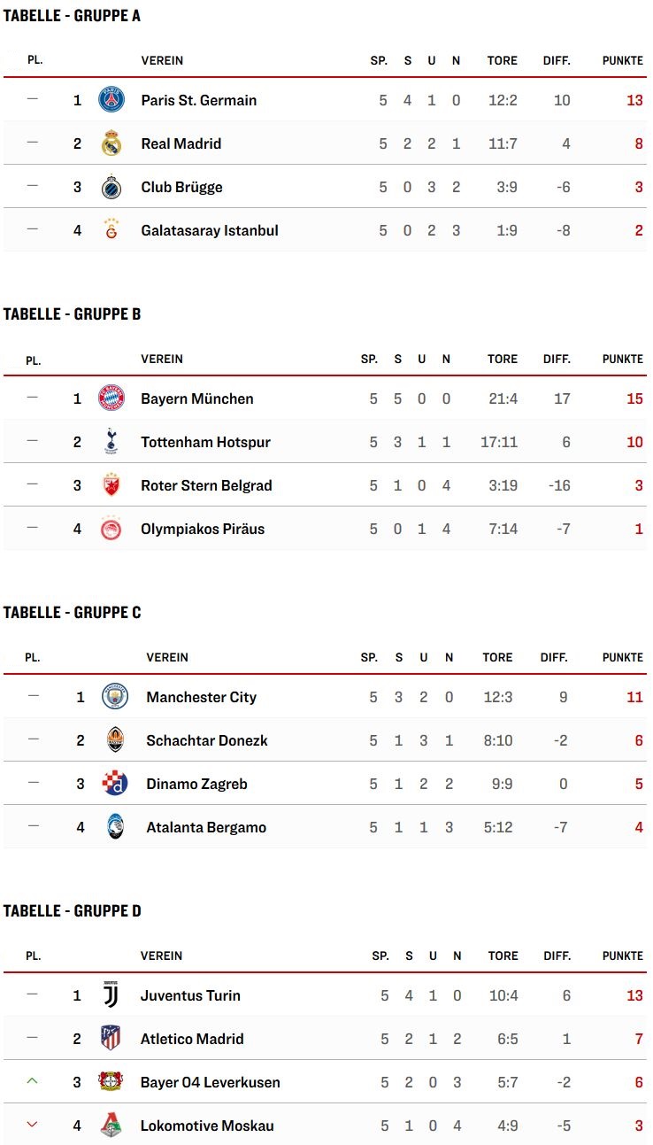
Task: Click the Atletico Madrid club crest
Action: pyautogui.click(x=111, y=1038)
